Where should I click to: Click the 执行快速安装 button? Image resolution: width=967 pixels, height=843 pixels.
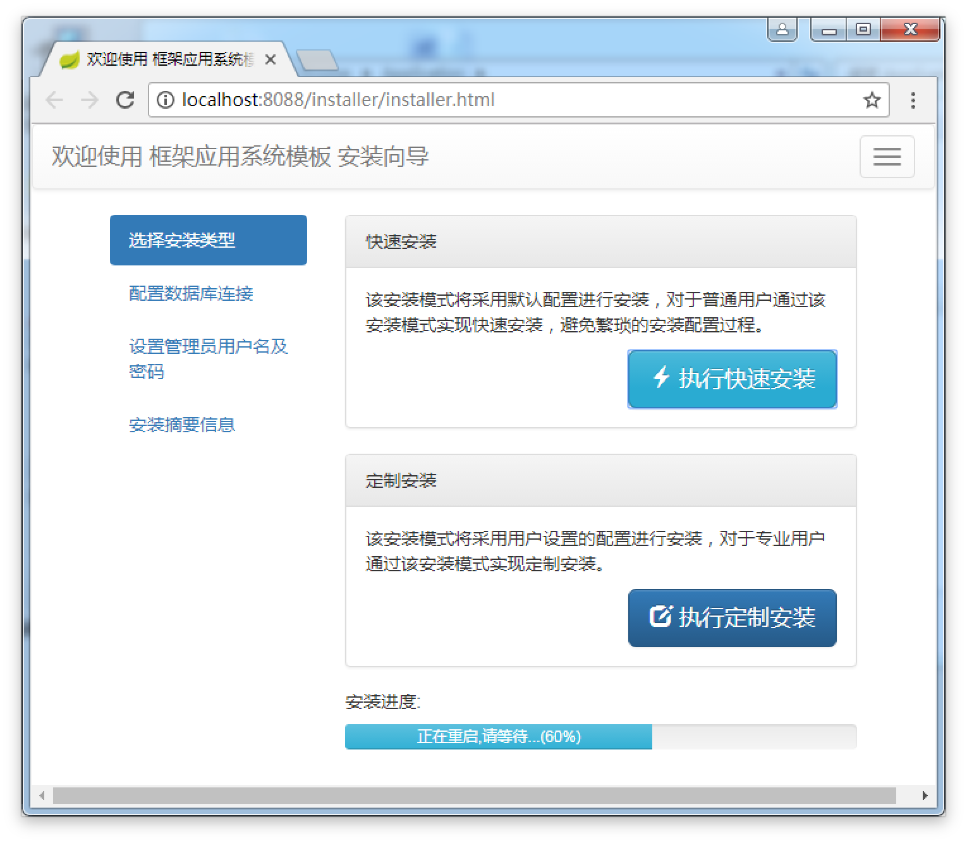click(x=732, y=379)
